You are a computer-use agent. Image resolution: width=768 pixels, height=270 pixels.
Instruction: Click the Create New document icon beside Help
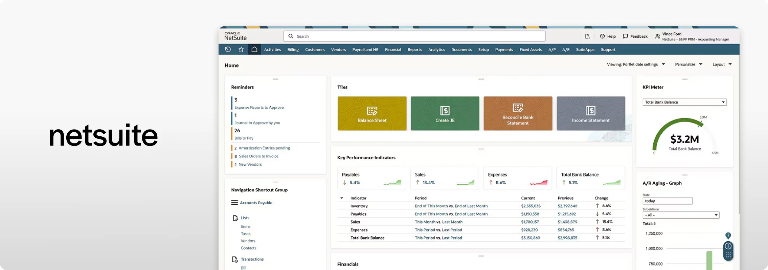click(587, 36)
